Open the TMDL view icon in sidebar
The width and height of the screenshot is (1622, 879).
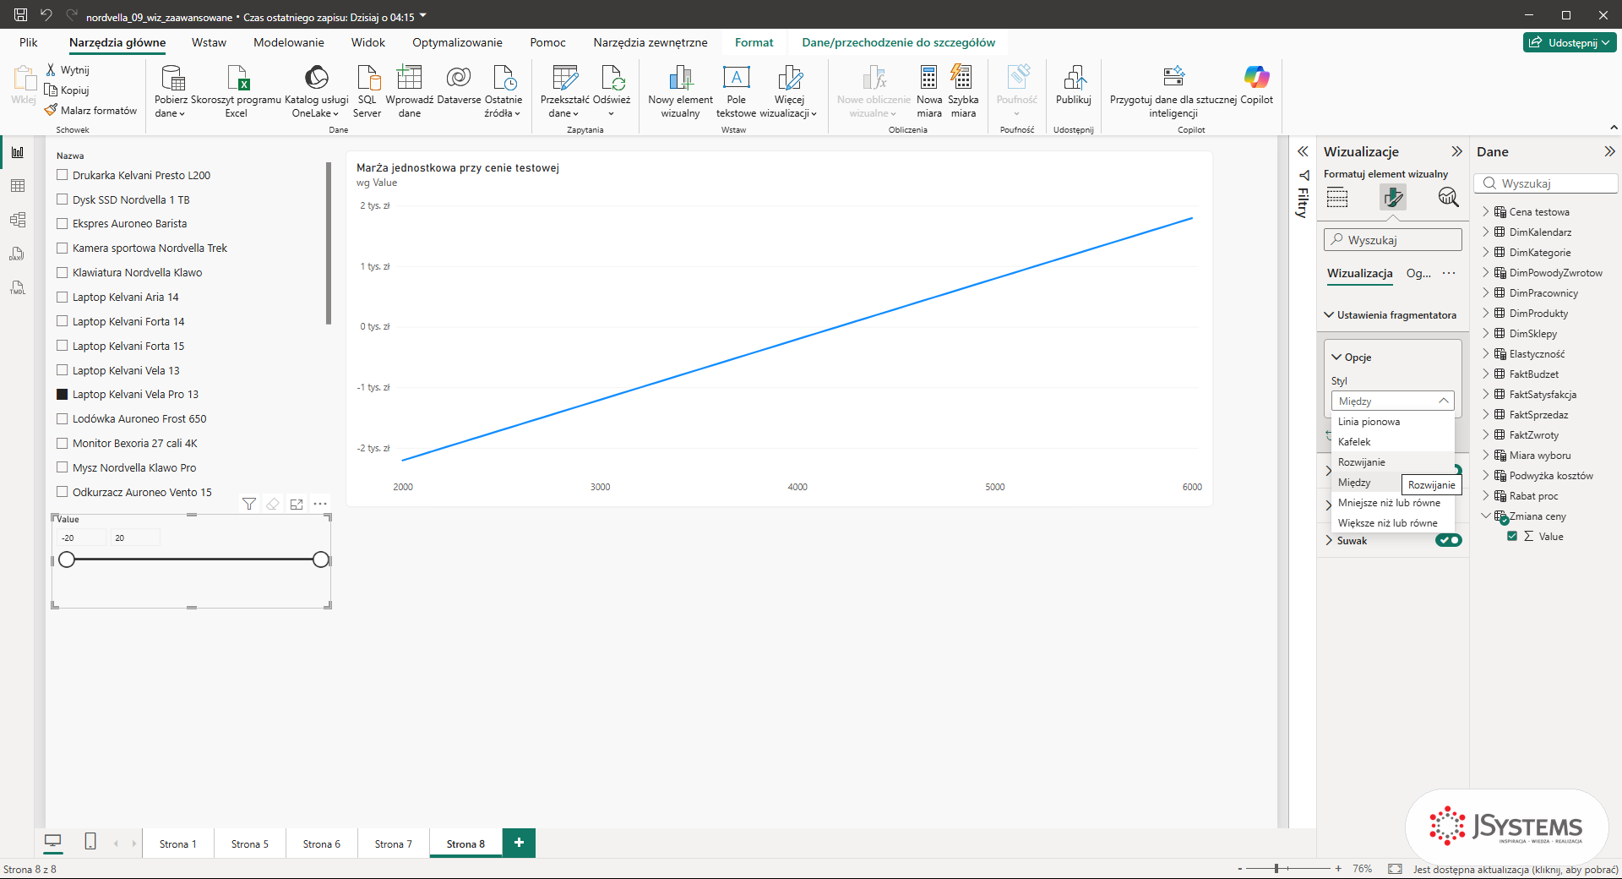click(18, 287)
